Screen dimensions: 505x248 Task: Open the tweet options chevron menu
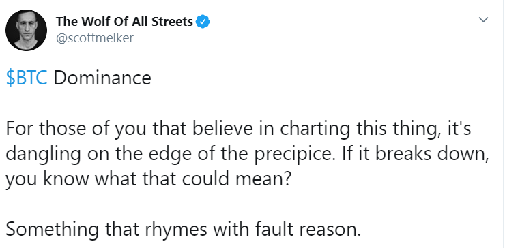click(x=483, y=20)
